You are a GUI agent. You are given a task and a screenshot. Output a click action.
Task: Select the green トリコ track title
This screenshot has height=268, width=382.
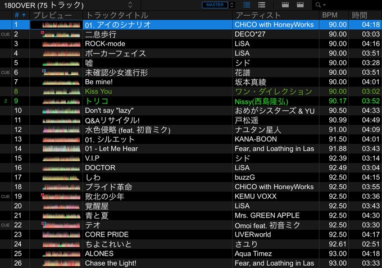97,101
